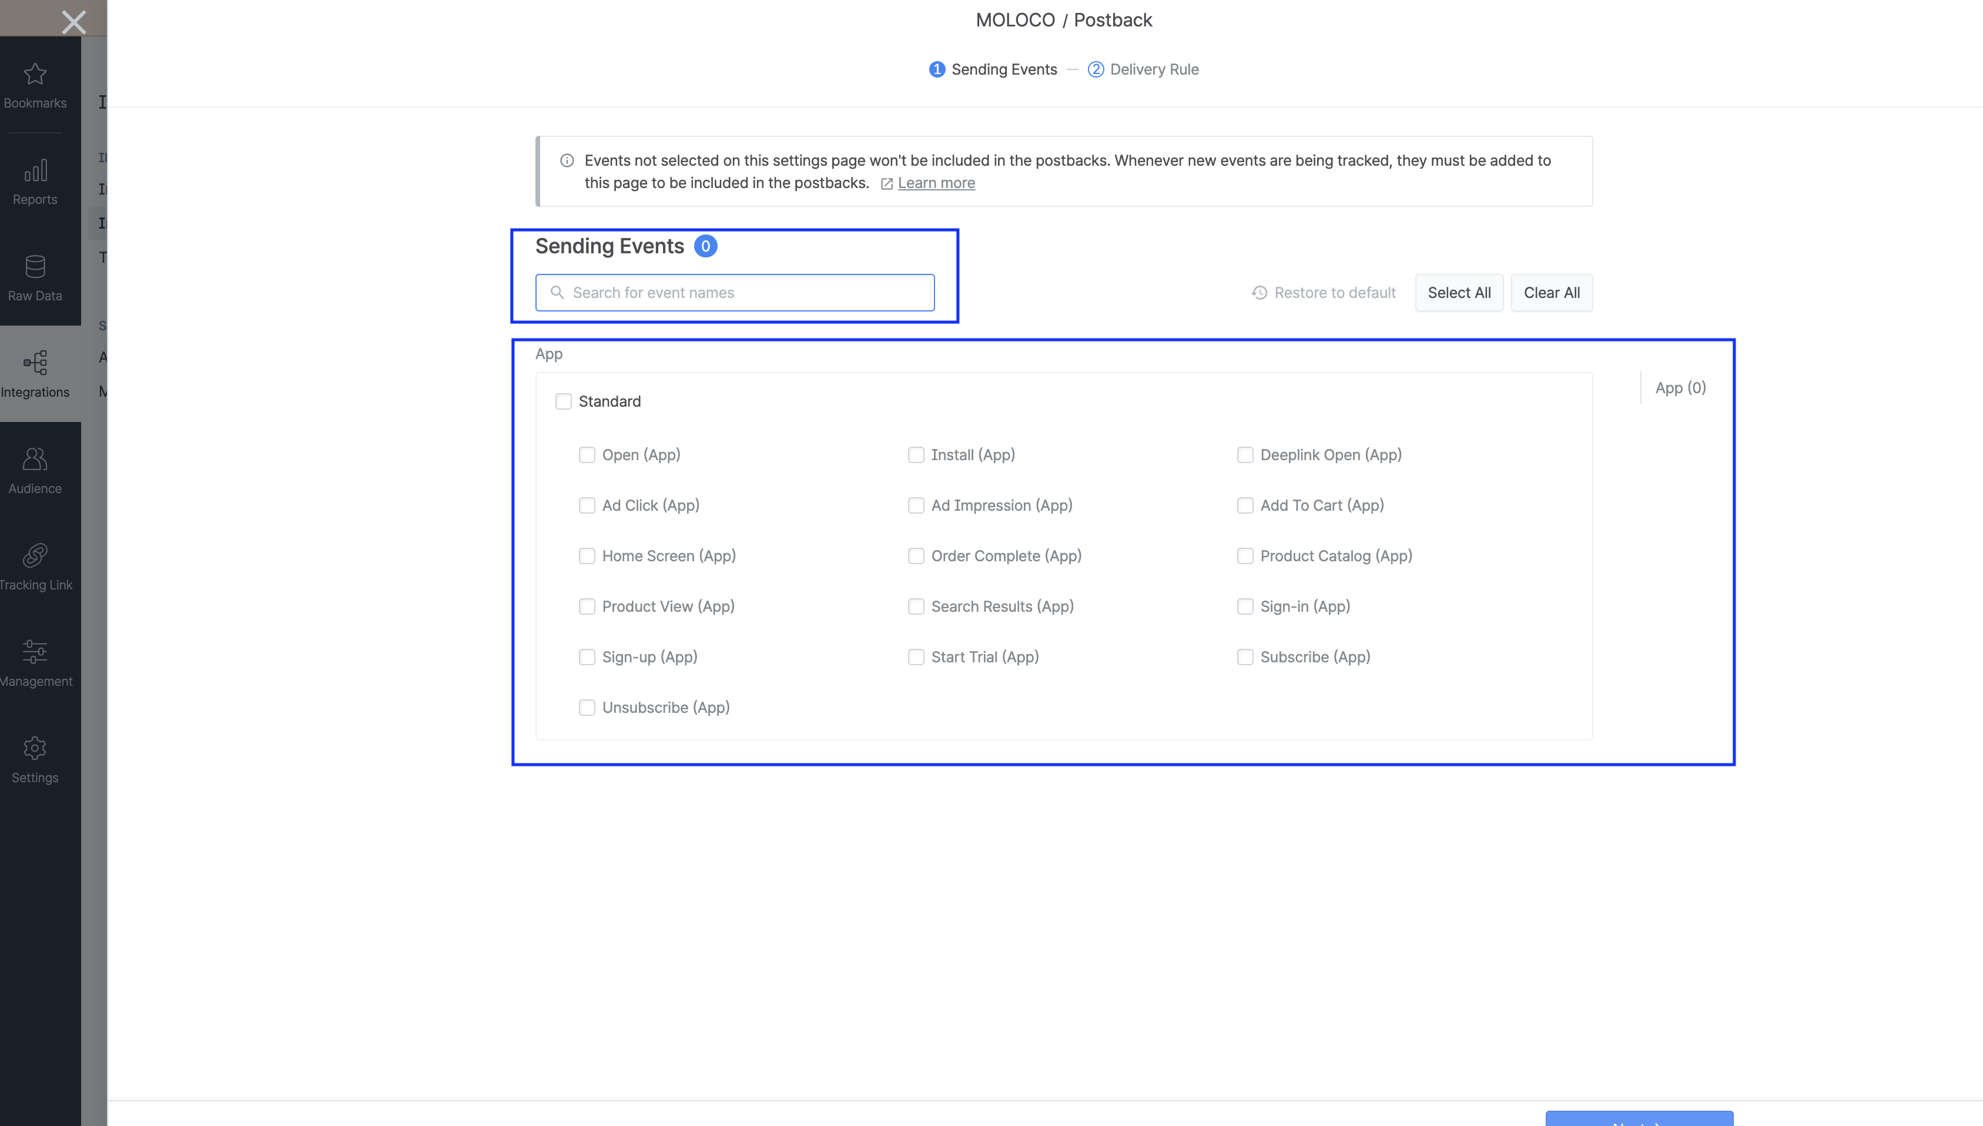Open the Learn more link
The height and width of the screenshot is (1126, 1983).
pyautogui.click(x=936, y=183)
